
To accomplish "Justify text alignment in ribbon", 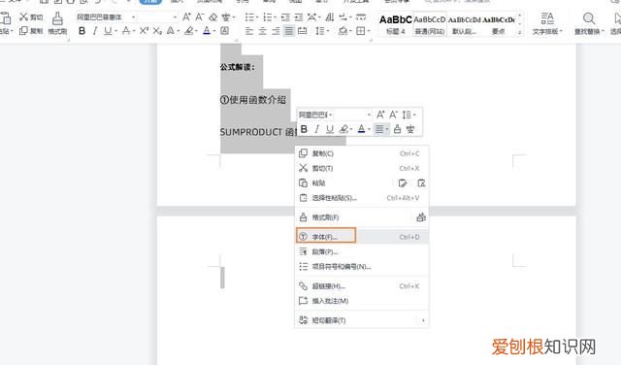I will point(289,31).
